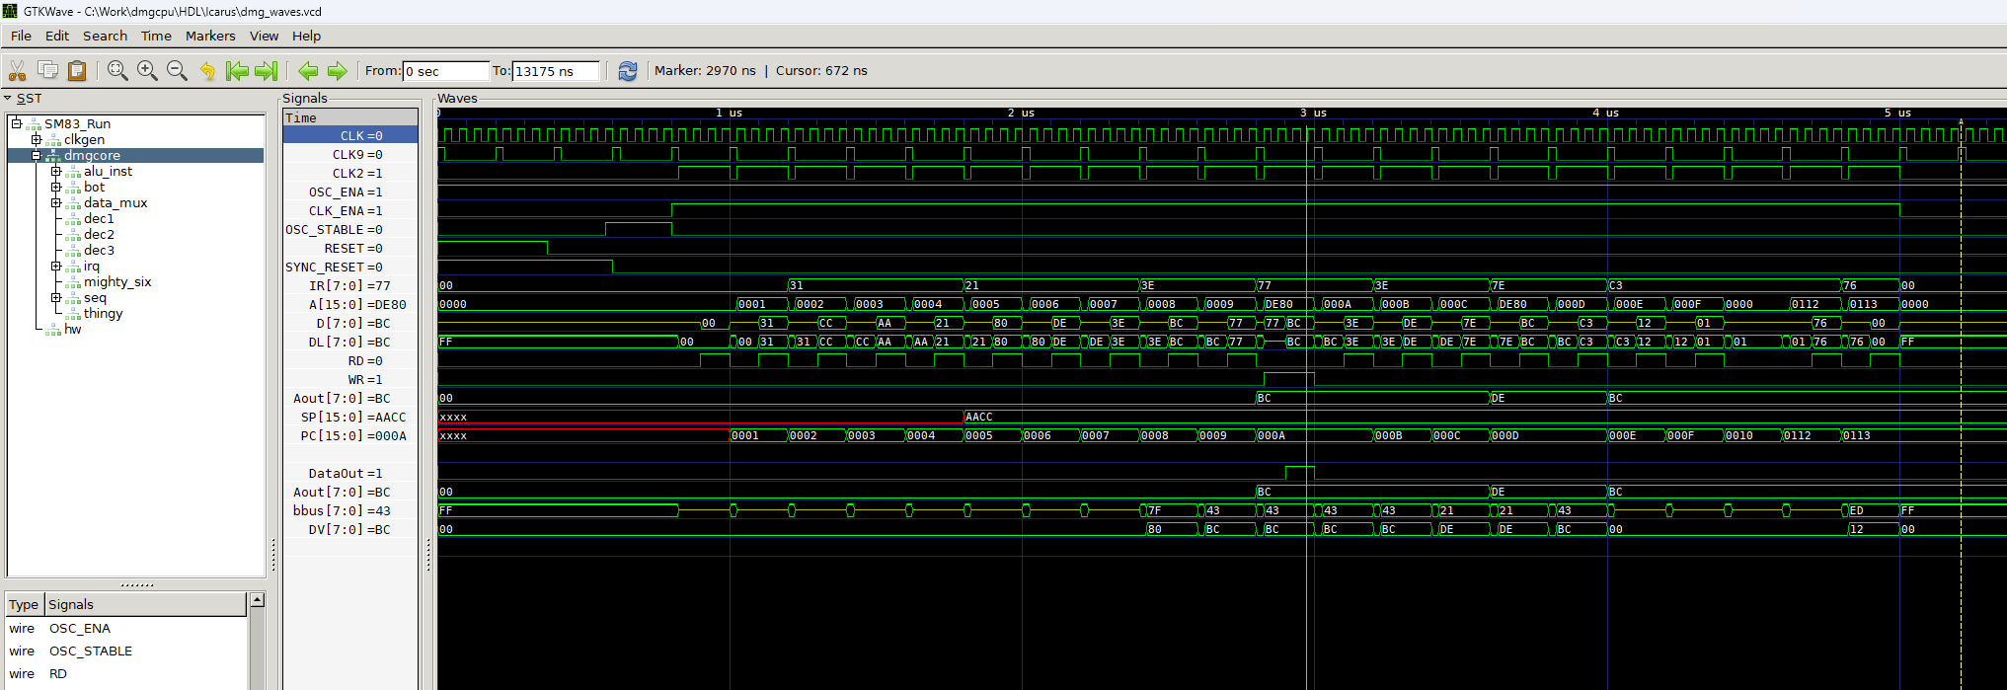The image size is (2007, 690).
Task: Open the Edit menu
Action: (57, 36)
